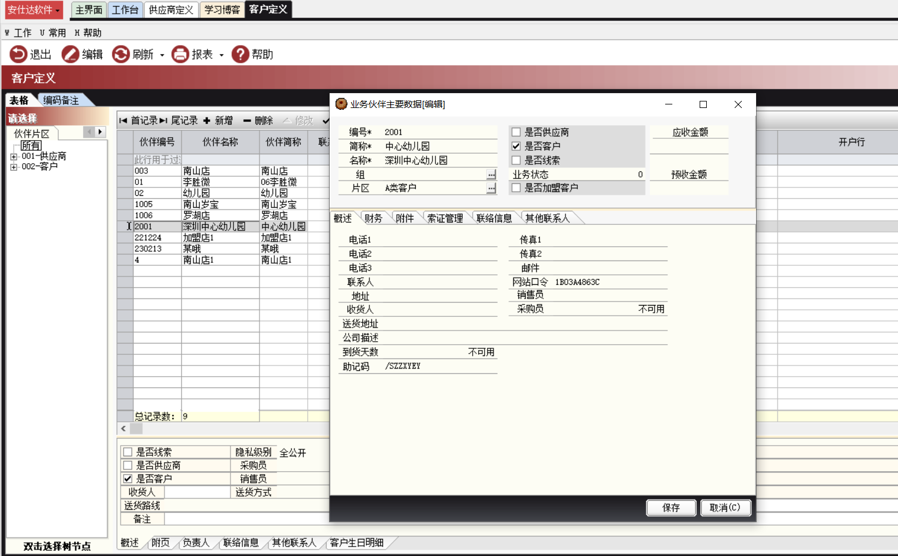Click the 罗湖店 name cell
The width and height of the screenshot is (898, 556).
click(x=220, y=215)
